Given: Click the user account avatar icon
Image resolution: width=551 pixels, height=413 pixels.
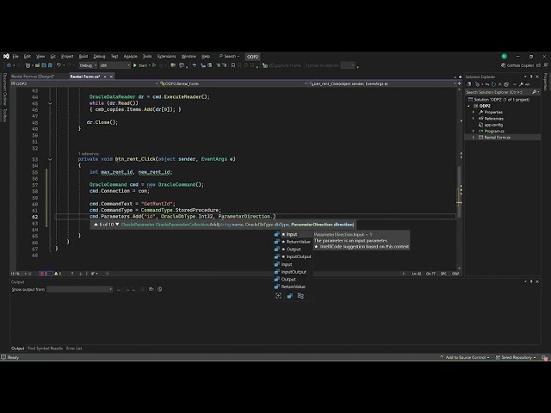Looking at the screenshot, I should (505, 56).
